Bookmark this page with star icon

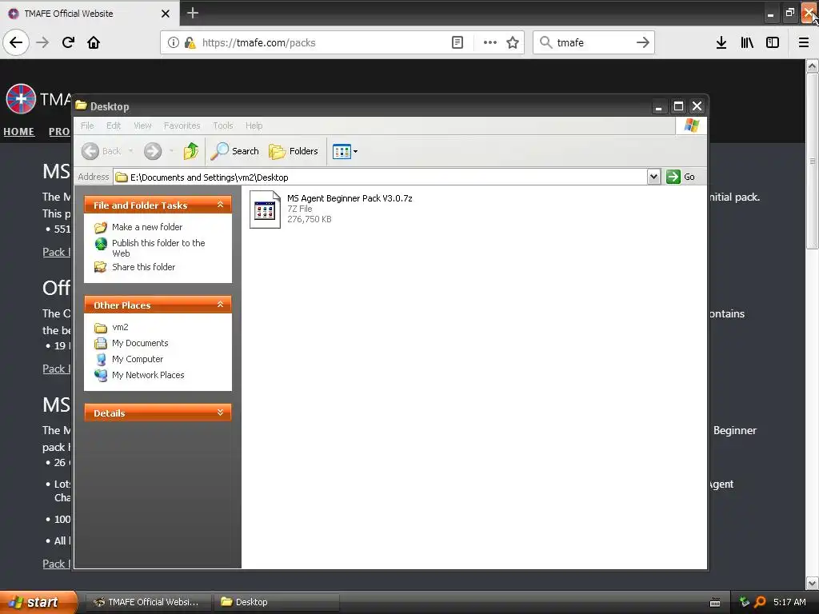tap(513, 42)
